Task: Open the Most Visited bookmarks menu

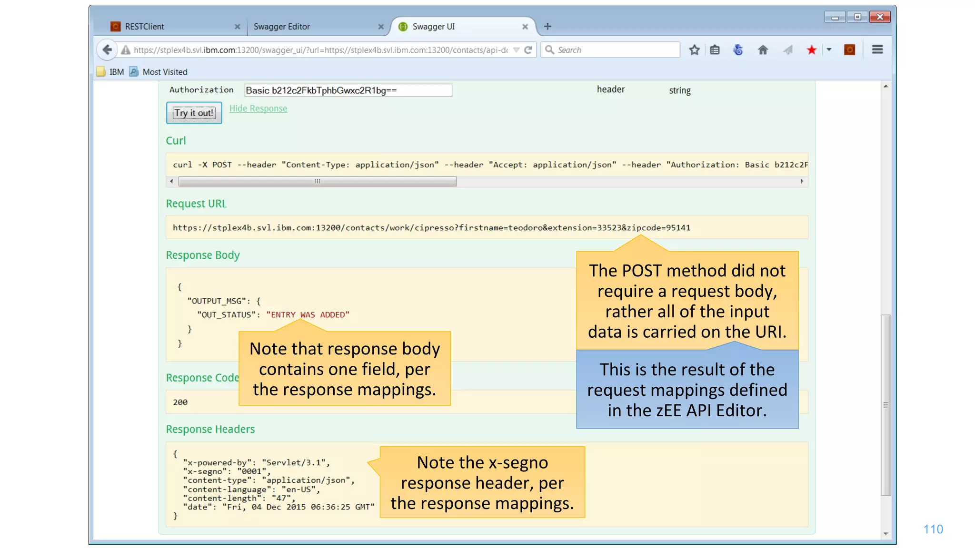Action: tap(159, 72)
